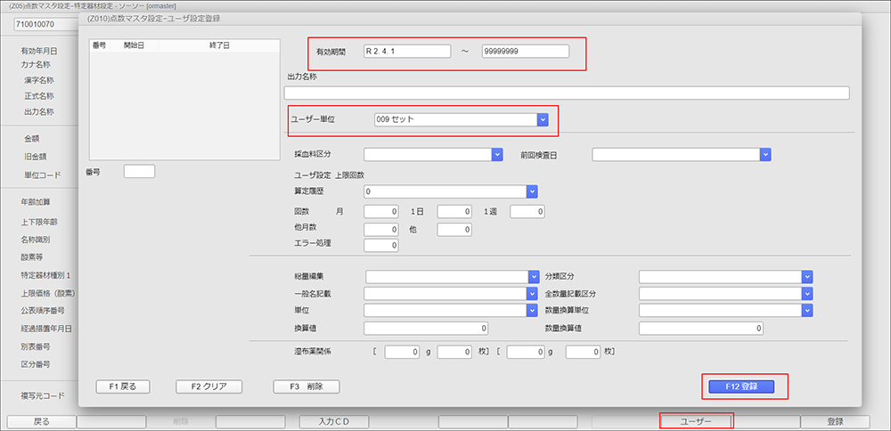The image size is (891, 431).
Task: Click the ユーザー button in bottom bar
Action: click(x=696, y=421)
